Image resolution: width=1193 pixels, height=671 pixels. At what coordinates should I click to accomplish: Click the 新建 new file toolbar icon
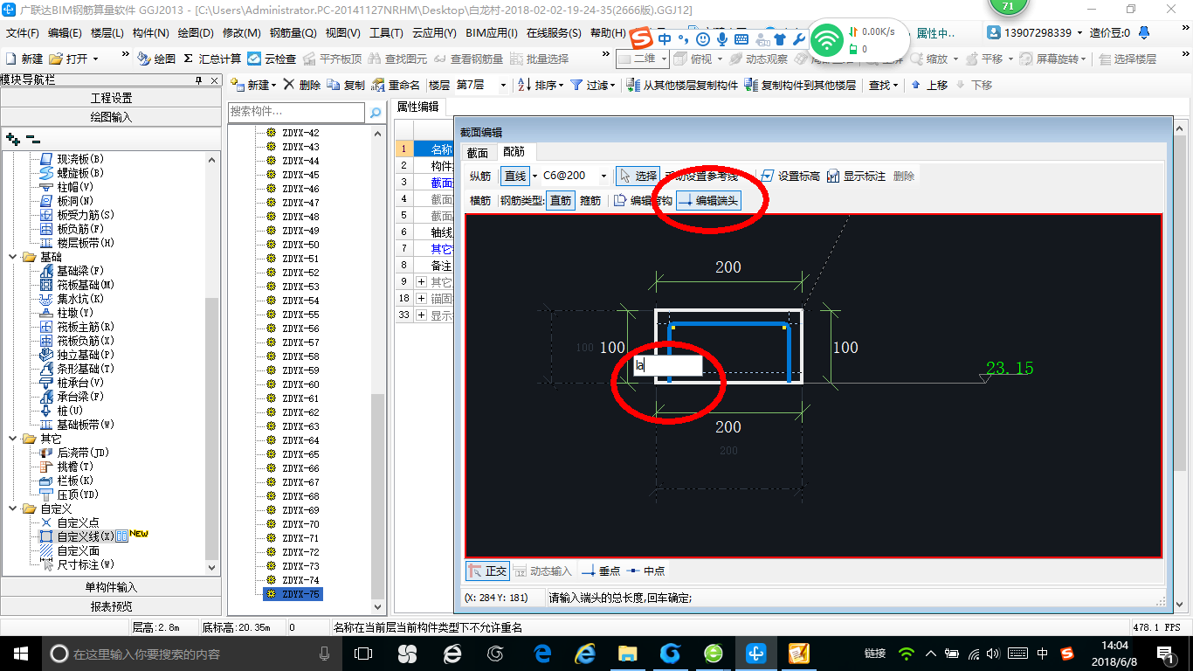coord(24,59)
